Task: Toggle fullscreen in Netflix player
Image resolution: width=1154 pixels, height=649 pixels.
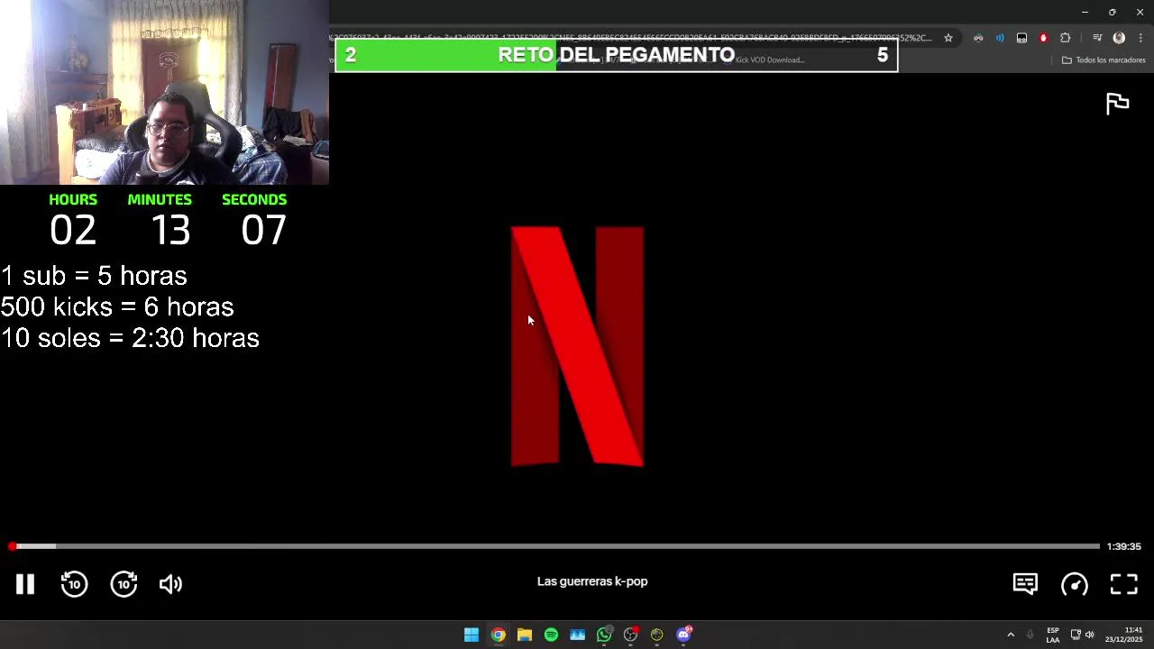Action: click(x=1123, y=584)
